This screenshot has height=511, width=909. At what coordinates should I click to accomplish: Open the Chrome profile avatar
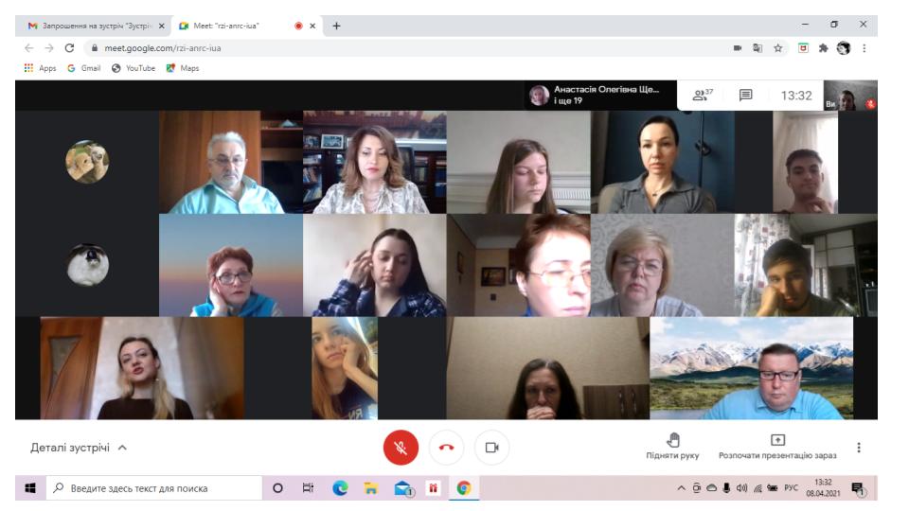(844, 48)
